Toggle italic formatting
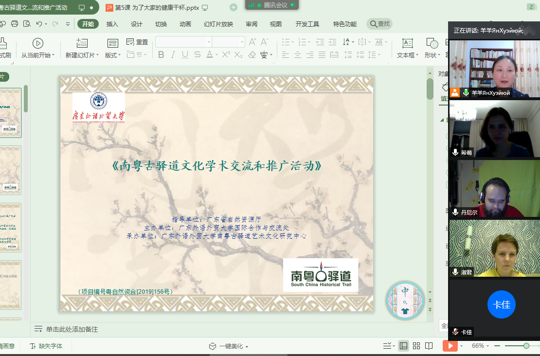 click(x=172, y=54)
